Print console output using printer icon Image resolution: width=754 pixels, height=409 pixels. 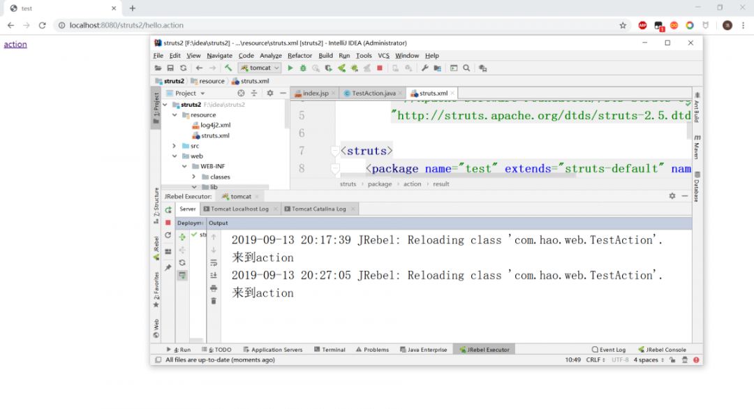coord(214,288)
